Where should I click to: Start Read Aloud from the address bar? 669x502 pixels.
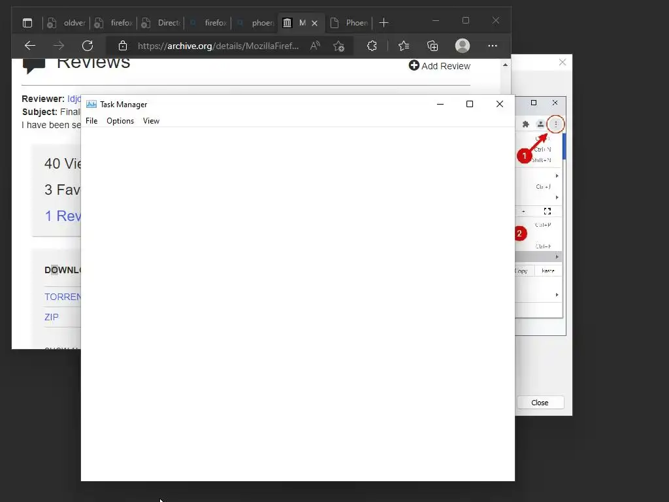click(315, 46)
